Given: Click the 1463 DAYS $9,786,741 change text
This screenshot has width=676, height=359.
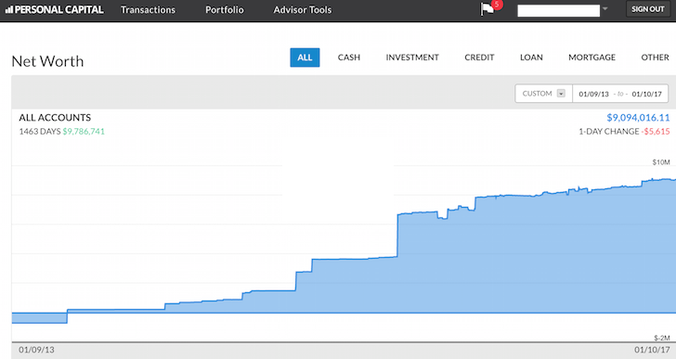Looking at the screenshot, I should (61, 132).
